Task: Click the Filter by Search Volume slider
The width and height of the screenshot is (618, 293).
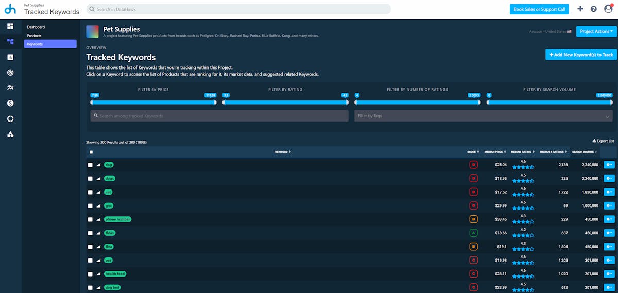Action: coord(550,102)
